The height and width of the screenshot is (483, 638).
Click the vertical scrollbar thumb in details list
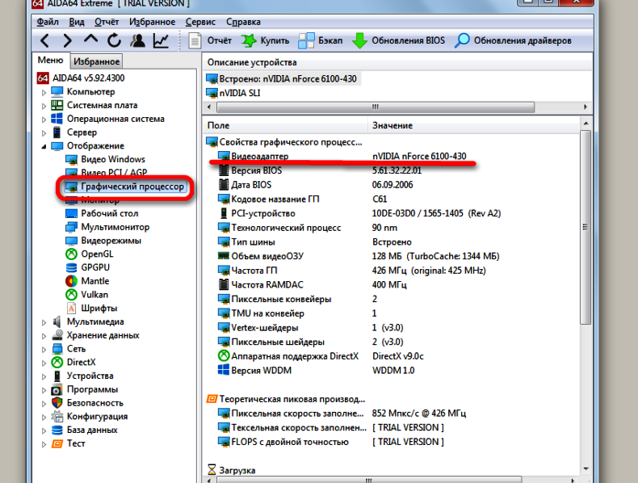pos(586,227)
